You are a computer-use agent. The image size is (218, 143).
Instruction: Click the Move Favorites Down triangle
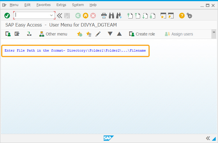(110, 34)
